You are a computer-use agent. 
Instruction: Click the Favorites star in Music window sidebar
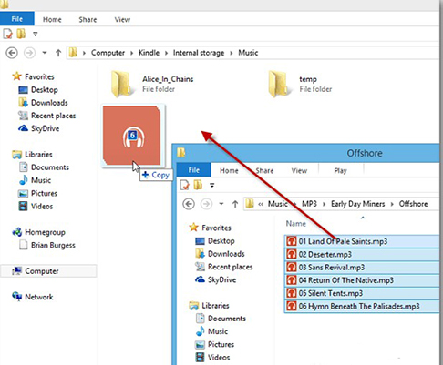[x=16, y=76]
